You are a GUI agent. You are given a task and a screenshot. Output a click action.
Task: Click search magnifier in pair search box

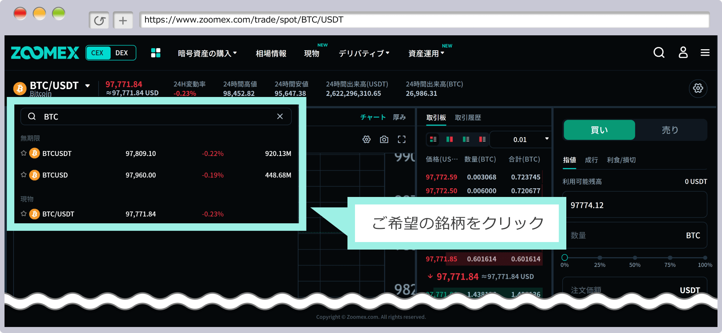[32, 117]
